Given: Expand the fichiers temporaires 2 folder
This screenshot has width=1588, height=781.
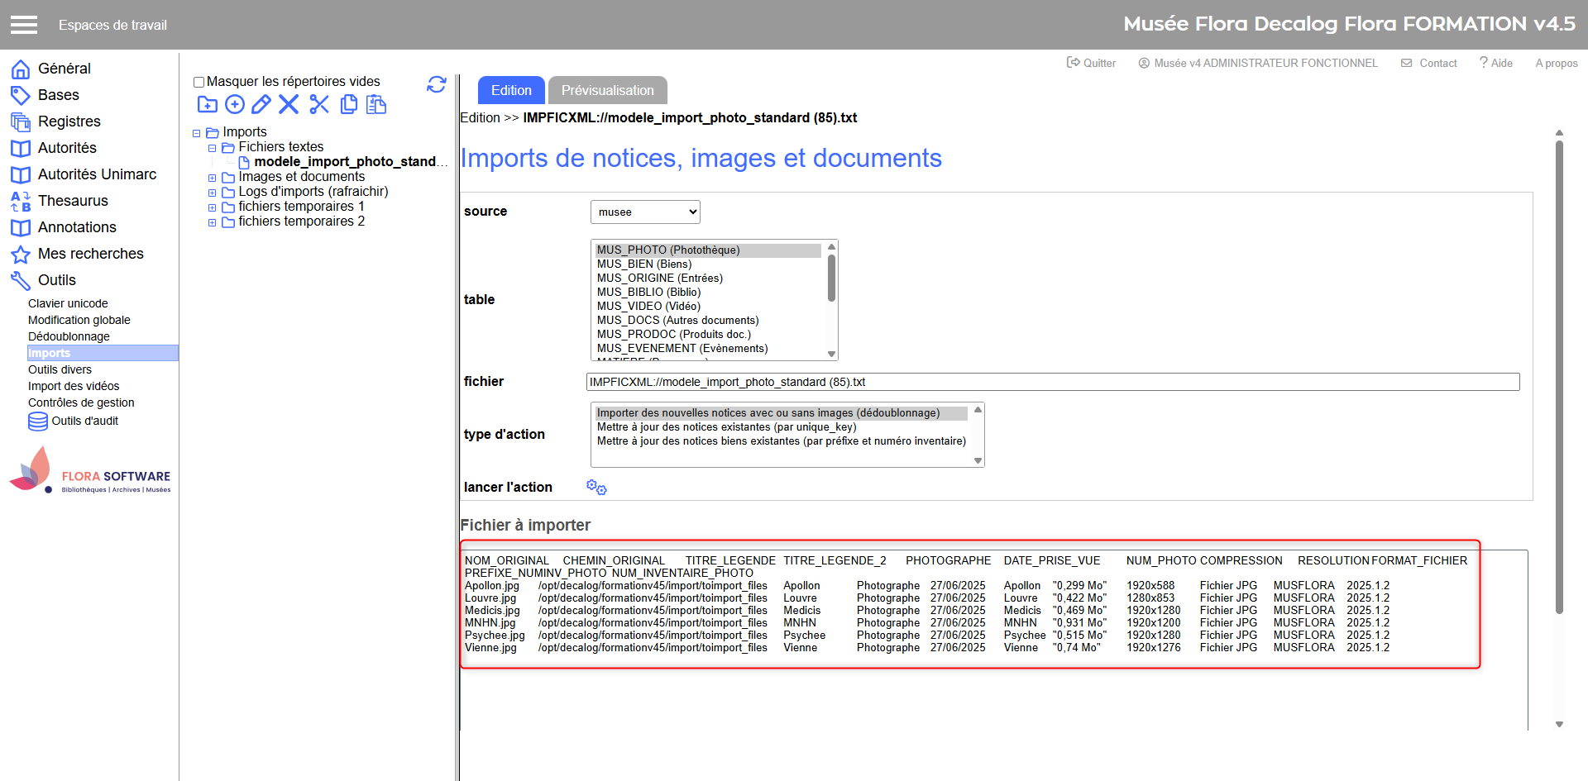Looking at the screenshot, I should pyautogui.click(x=212, y=222).
